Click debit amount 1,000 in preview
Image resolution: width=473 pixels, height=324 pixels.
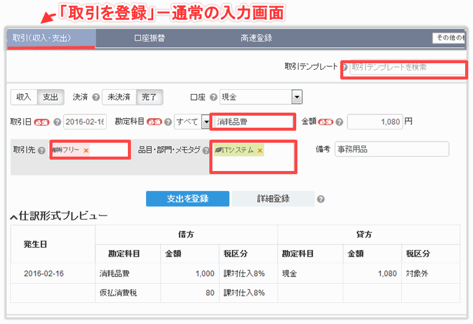click(x=205, y=273)
